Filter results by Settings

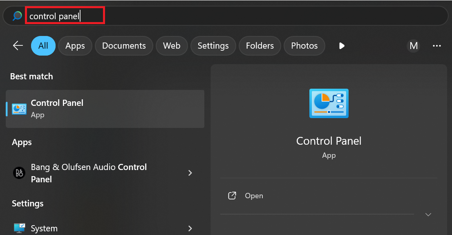(213, 46)
